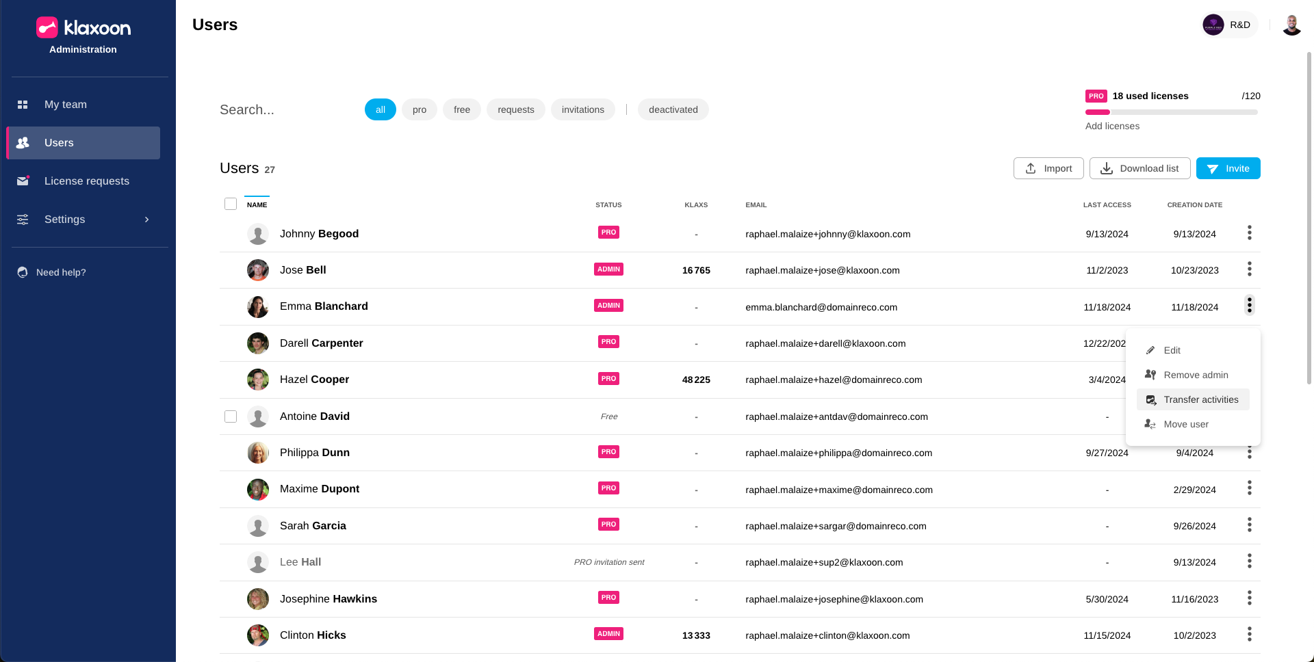This screenshot has height=662, width=1314.
Task: Open three-dot menu for Johnny Begood
Action: [1249, 233]
